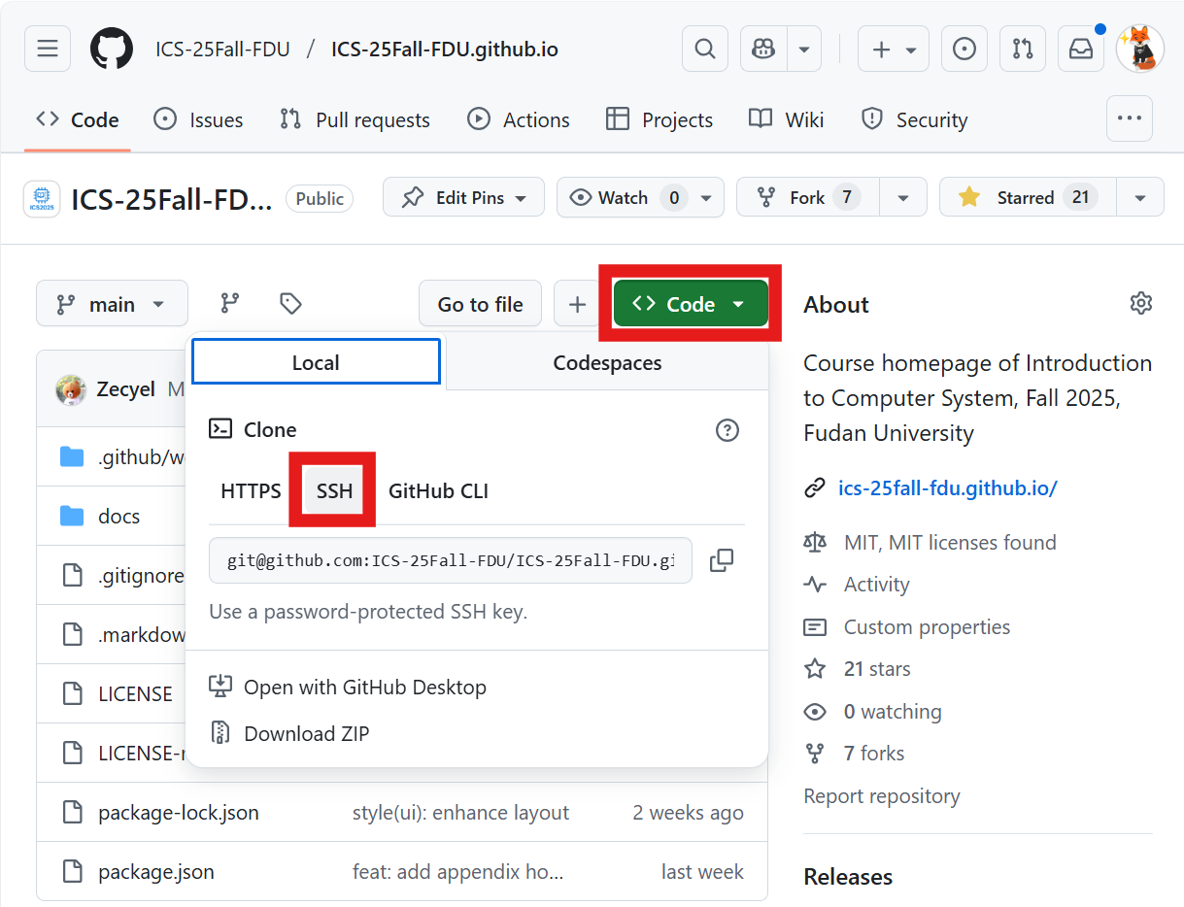Open the About settings gear icon
The image size is (1184, 907).
point(1140,303)
